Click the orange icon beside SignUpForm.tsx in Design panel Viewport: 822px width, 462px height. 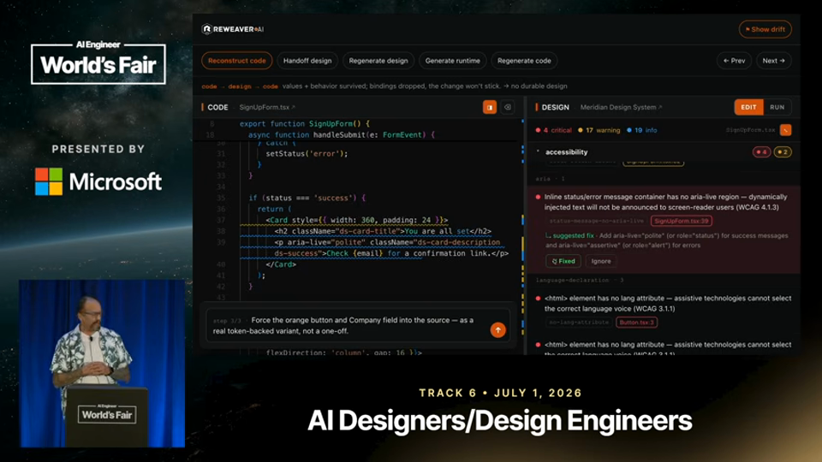coord(785,130)
